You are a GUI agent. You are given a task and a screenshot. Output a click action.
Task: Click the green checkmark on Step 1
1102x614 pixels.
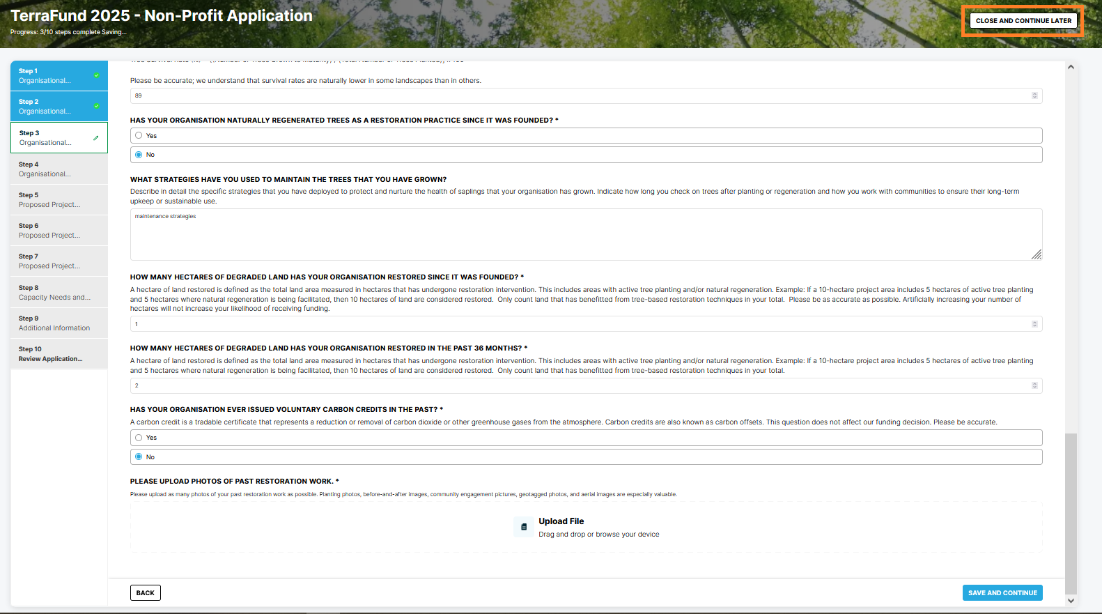pyautogui.click(x=96, y=75)
